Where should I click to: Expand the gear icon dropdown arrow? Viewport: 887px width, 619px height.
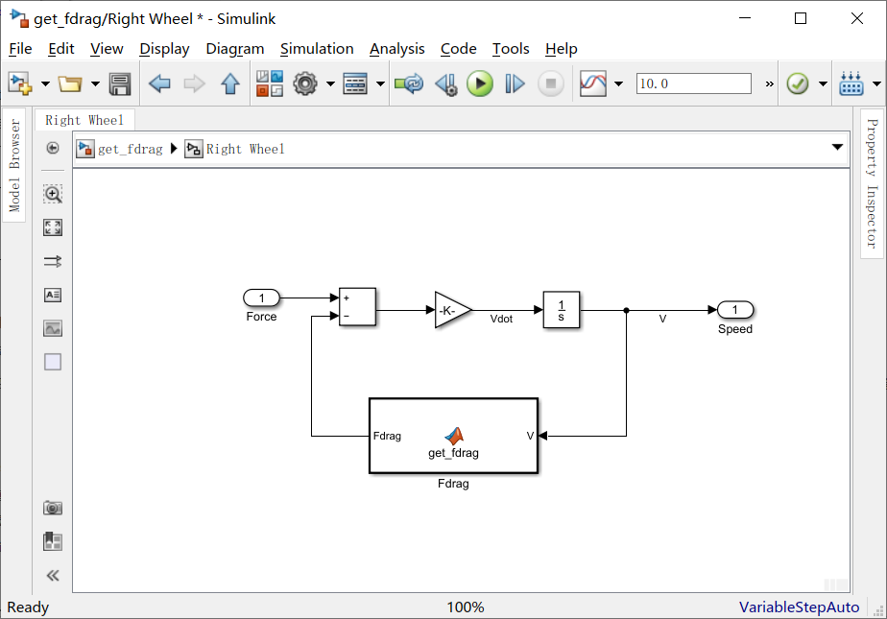tap(330, 84)
